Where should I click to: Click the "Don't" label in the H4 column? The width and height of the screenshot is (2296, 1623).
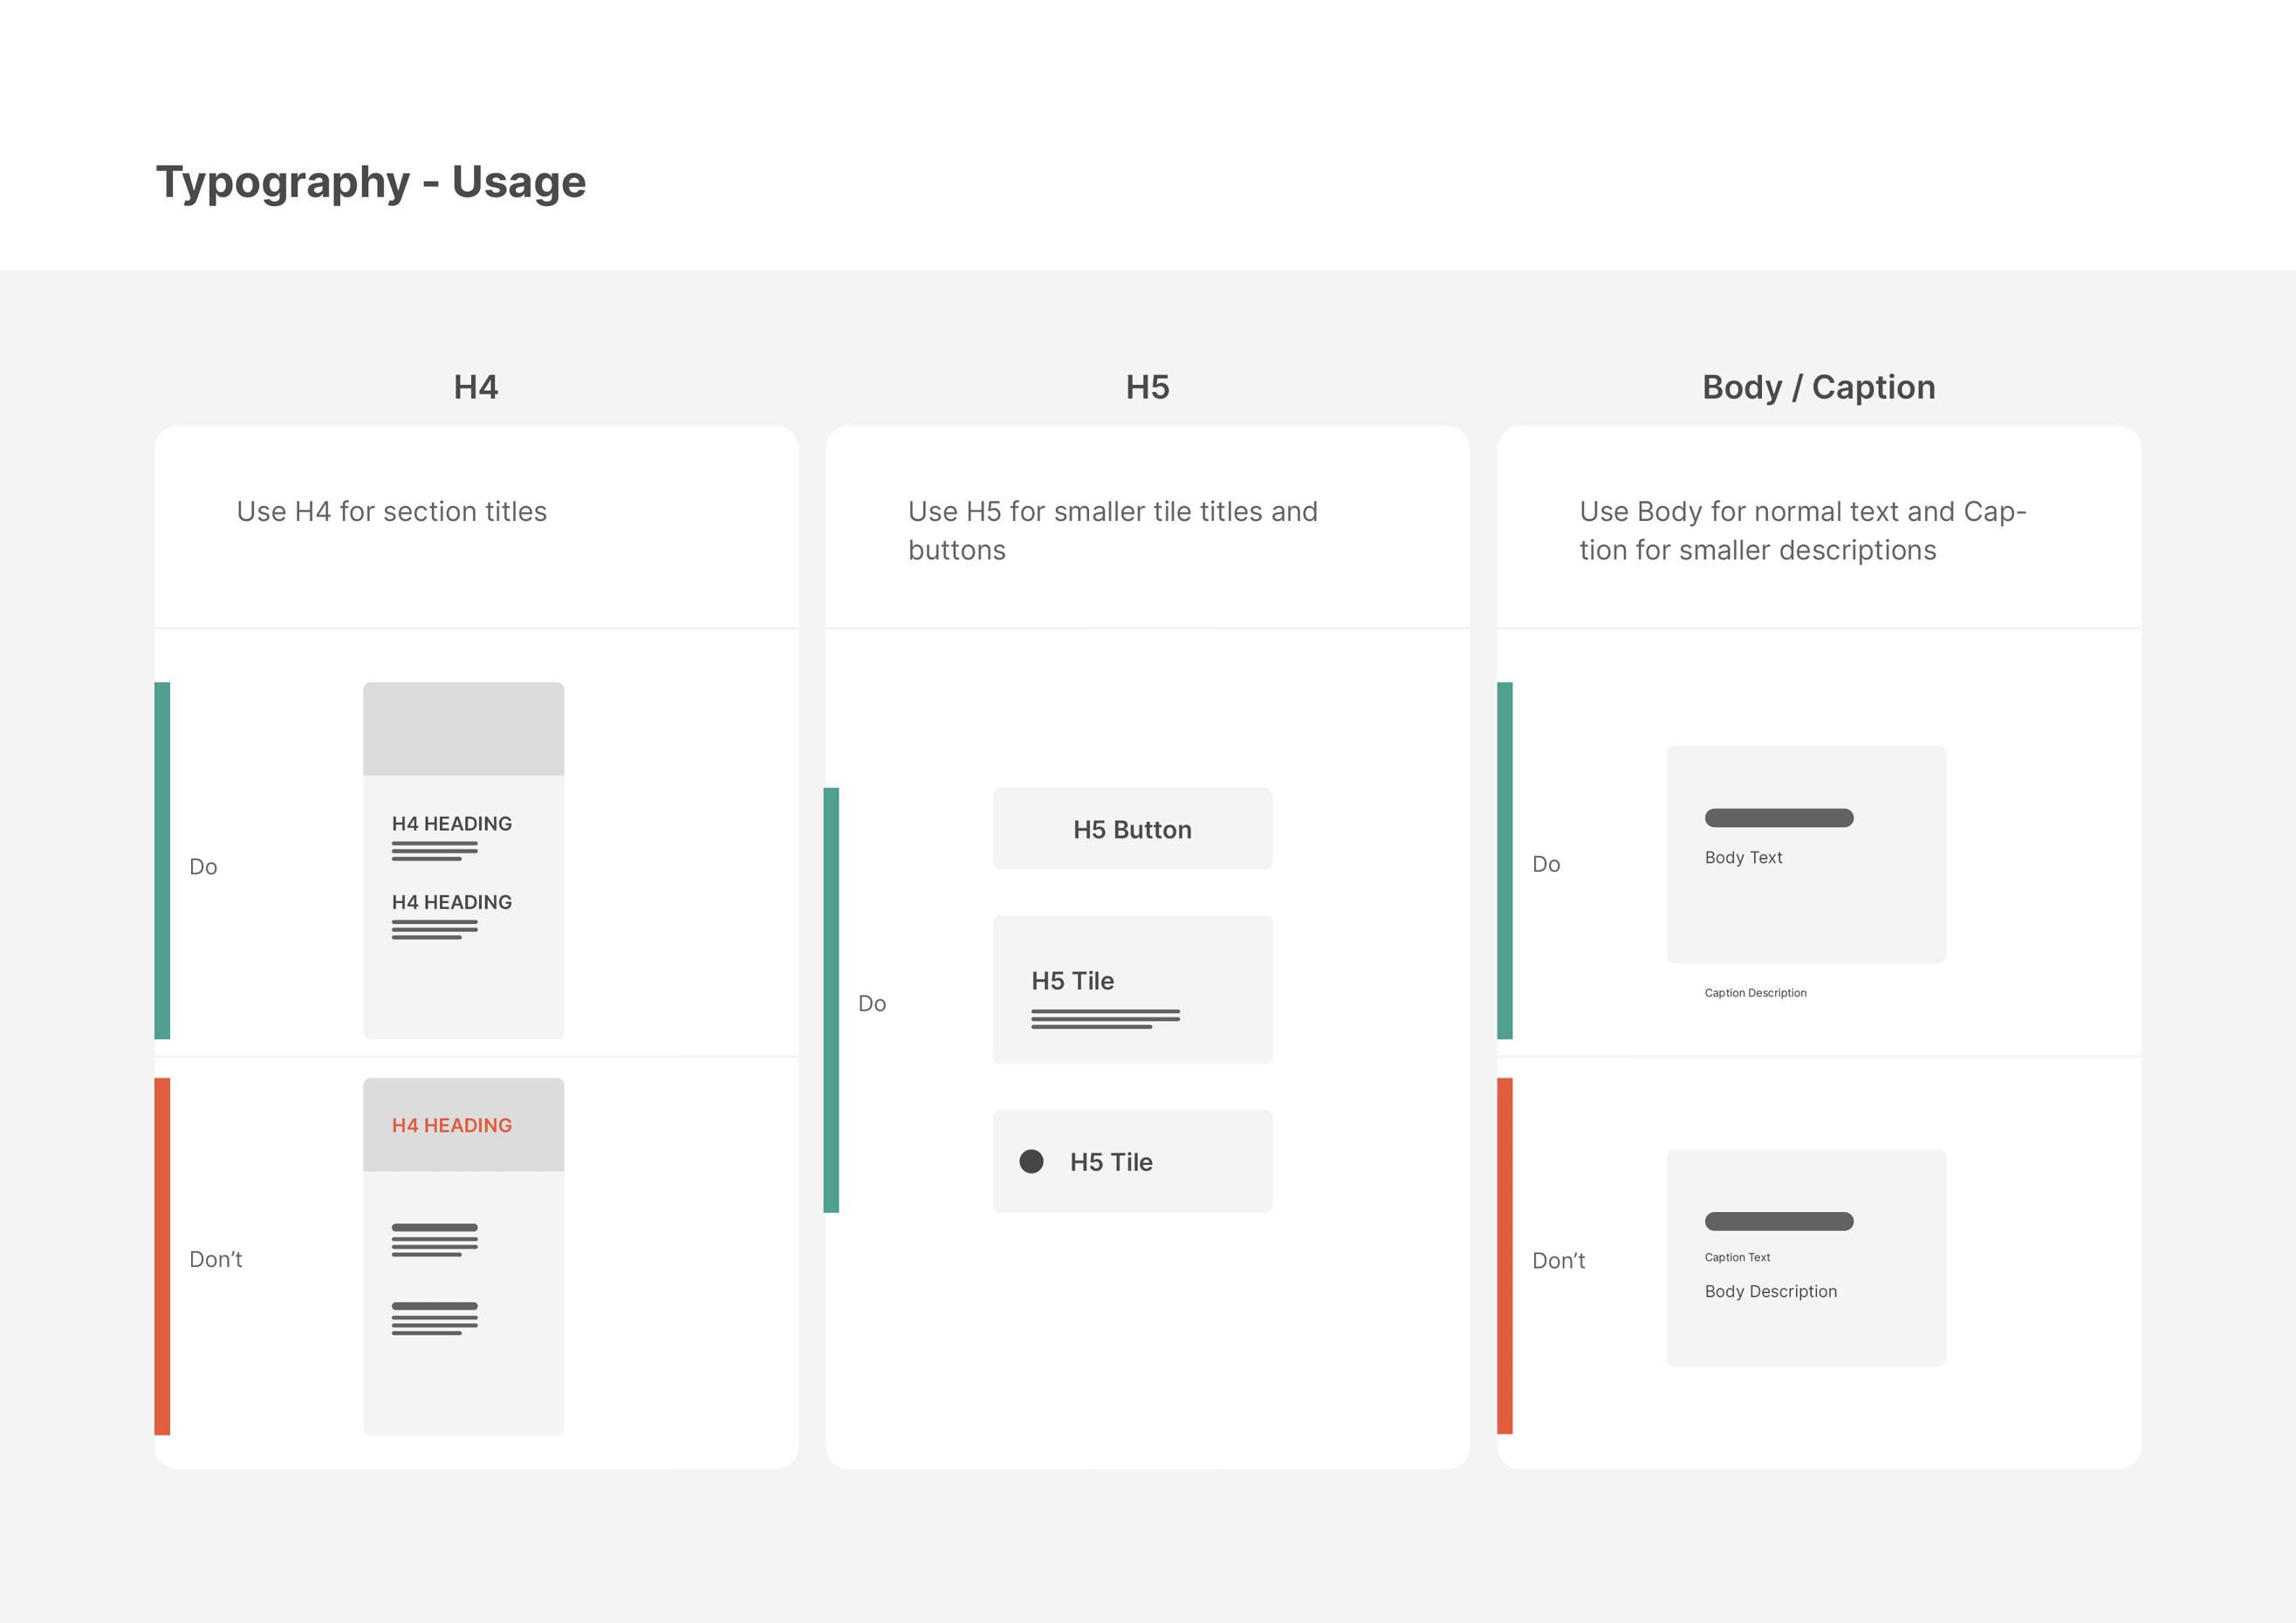pos(216,1259)
